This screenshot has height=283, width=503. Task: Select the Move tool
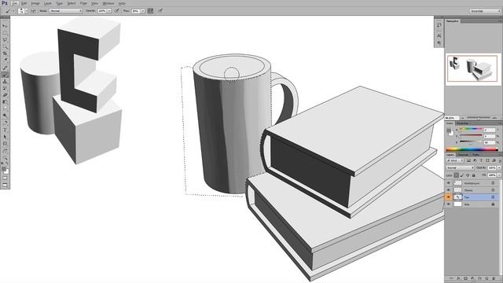point(5,26)
